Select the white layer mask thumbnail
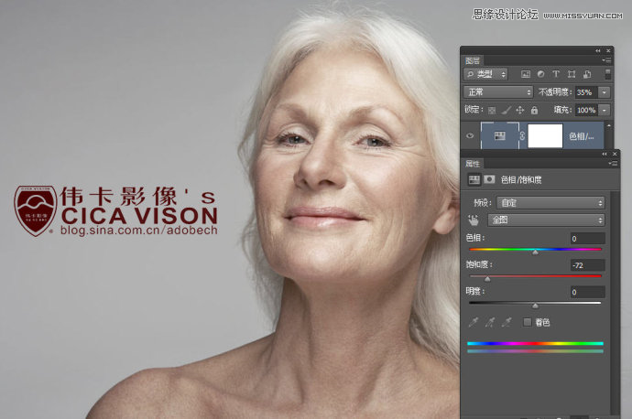Viewport: 632px width, 419px height. (x=545, y=135)
